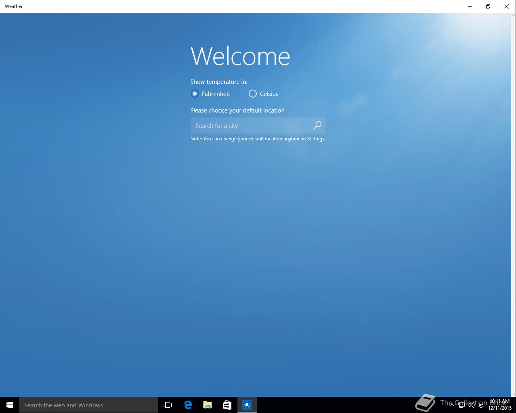This screenshot has height=413, width=516.
Task: Open the Action Center notifications icon
Action: pos(481,405)
